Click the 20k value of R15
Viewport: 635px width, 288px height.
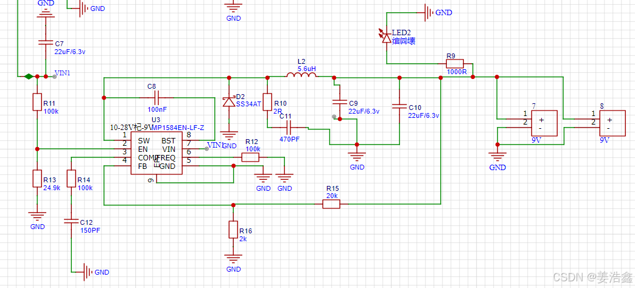(x=332, y=196)
